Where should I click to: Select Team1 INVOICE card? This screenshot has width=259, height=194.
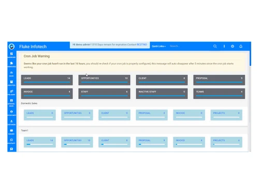tap(189, 142)
